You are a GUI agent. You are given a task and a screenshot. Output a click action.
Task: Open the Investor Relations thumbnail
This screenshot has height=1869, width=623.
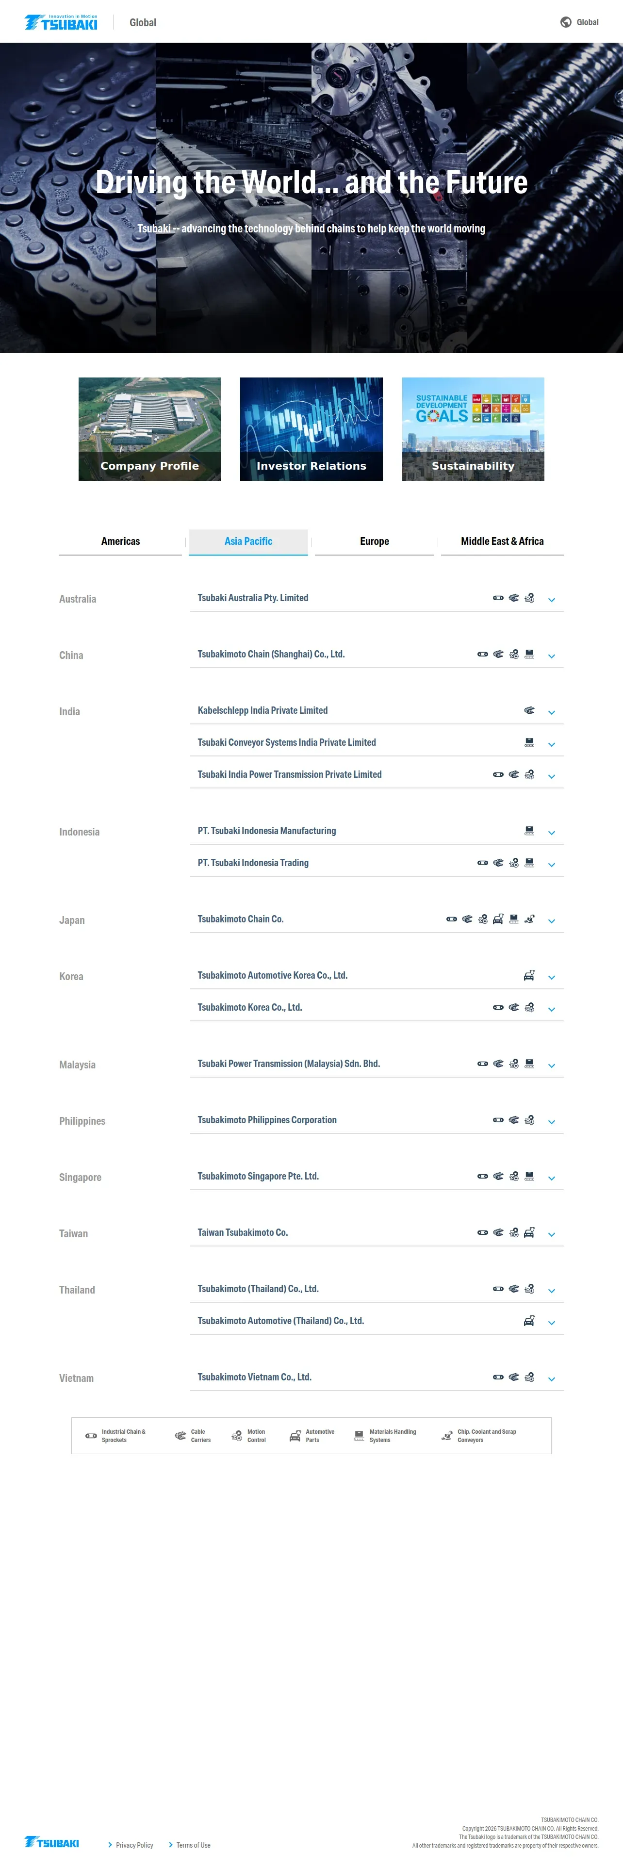coord(311,429)
